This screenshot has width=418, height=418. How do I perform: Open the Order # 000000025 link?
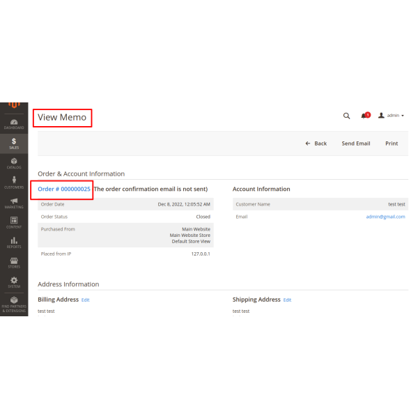(64, 189)
